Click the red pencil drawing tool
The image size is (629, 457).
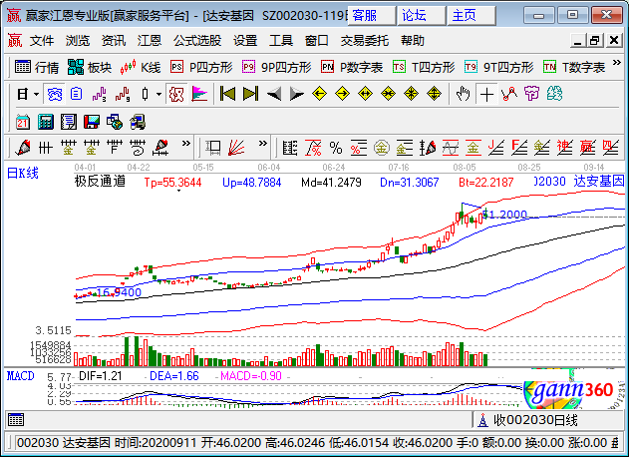click(x=23, y=148)
